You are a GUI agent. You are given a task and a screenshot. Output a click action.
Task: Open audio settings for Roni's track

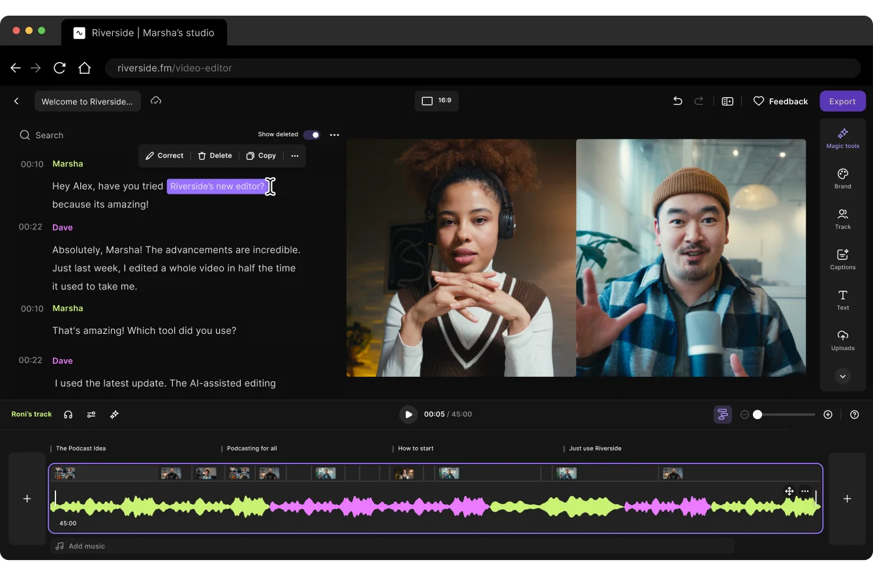[91, 414]
